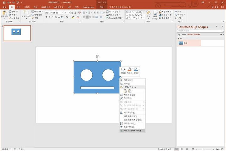Switch to the Animations (애니메이션) ribbon tab

pos(46,7)
